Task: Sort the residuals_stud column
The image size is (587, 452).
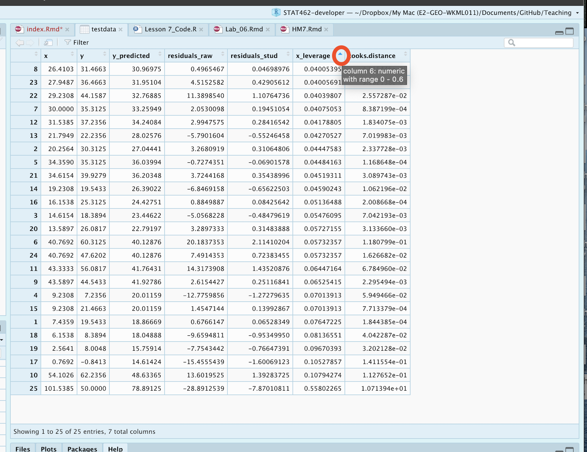Action: (288, 54)
